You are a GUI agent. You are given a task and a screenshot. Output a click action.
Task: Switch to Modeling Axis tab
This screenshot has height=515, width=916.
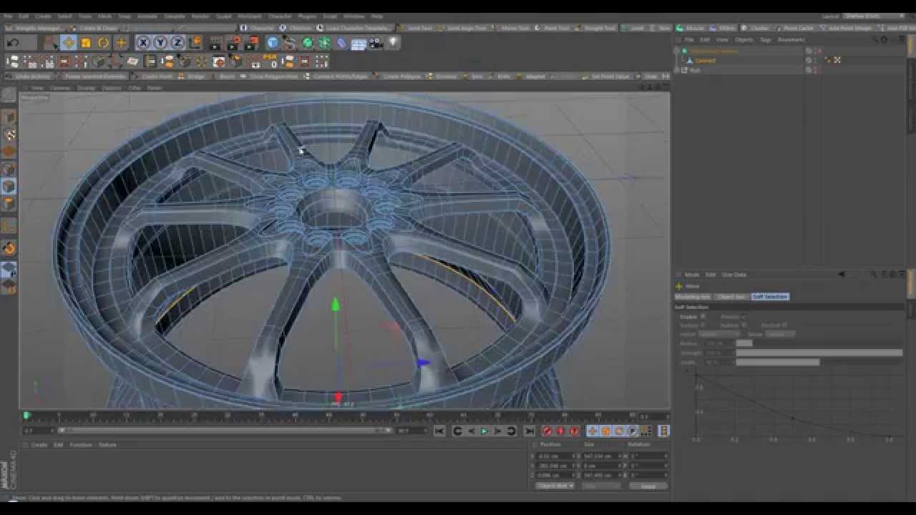pos(693,296)
